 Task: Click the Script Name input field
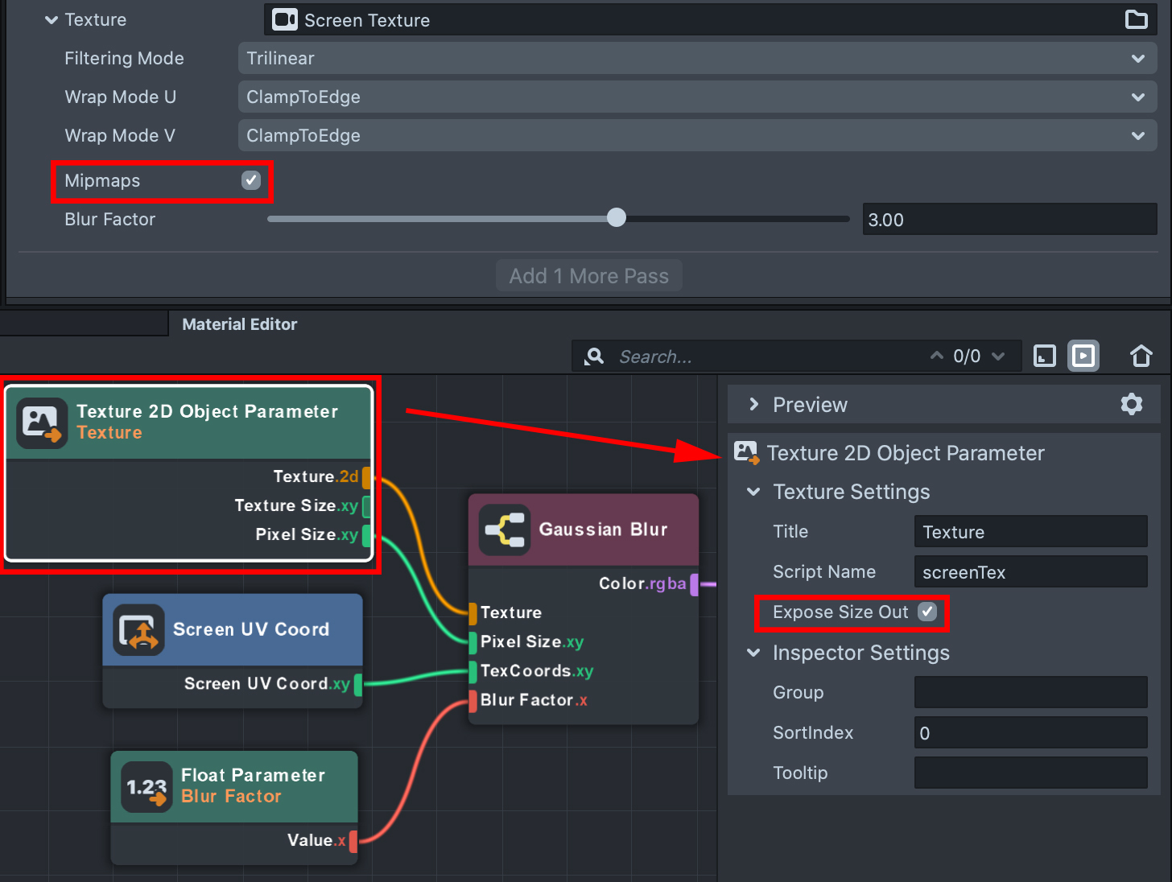pyautogui.click(x=1030, y=572)
